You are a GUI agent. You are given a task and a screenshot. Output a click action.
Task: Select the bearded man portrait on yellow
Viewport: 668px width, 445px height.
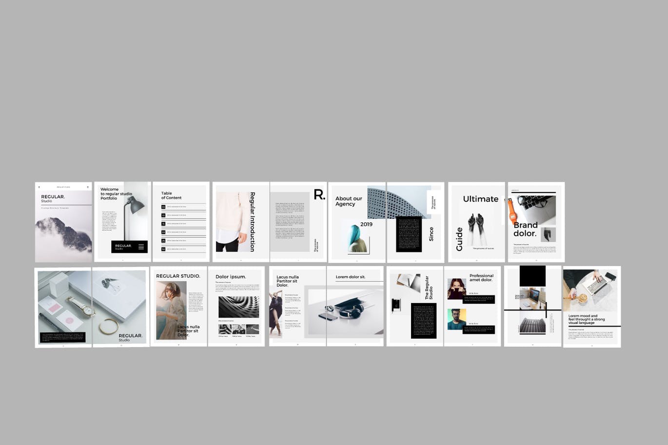(456, 319)
